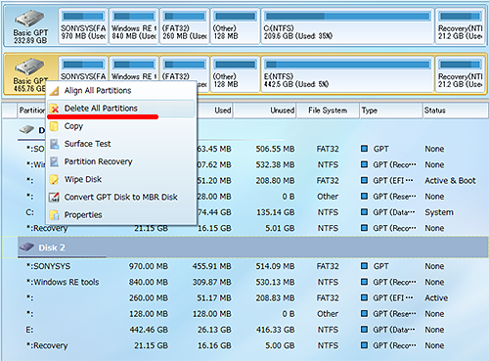The image size is (489, 361).
Task: Click the 26.13 GB used value
Action: (214, 330)
